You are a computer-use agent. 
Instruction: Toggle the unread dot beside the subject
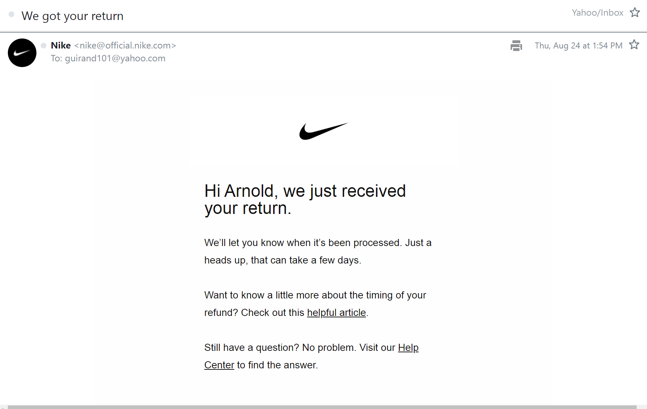click(11, 15)
